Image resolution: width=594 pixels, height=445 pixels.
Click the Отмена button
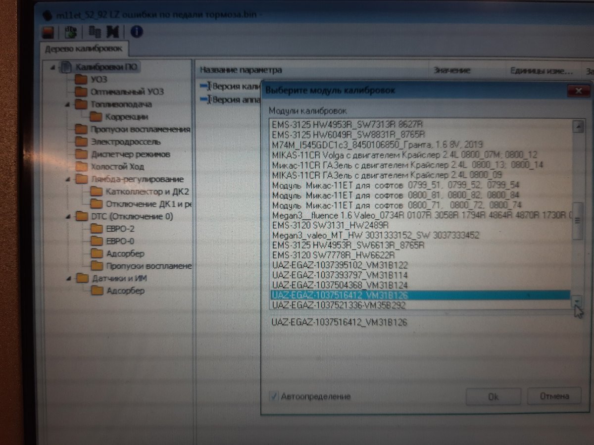tap(554, 396)
